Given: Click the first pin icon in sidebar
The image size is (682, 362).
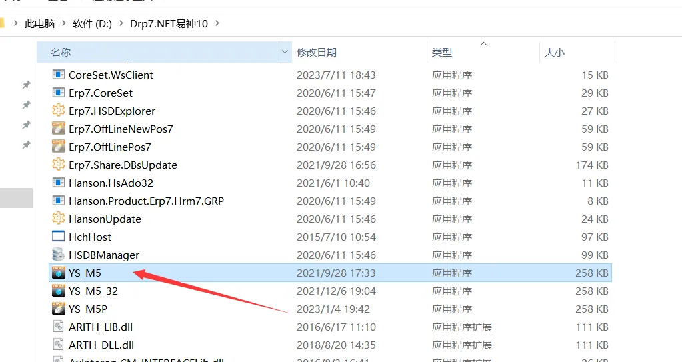Looking at the screenshot, I should tap(27, 85).
